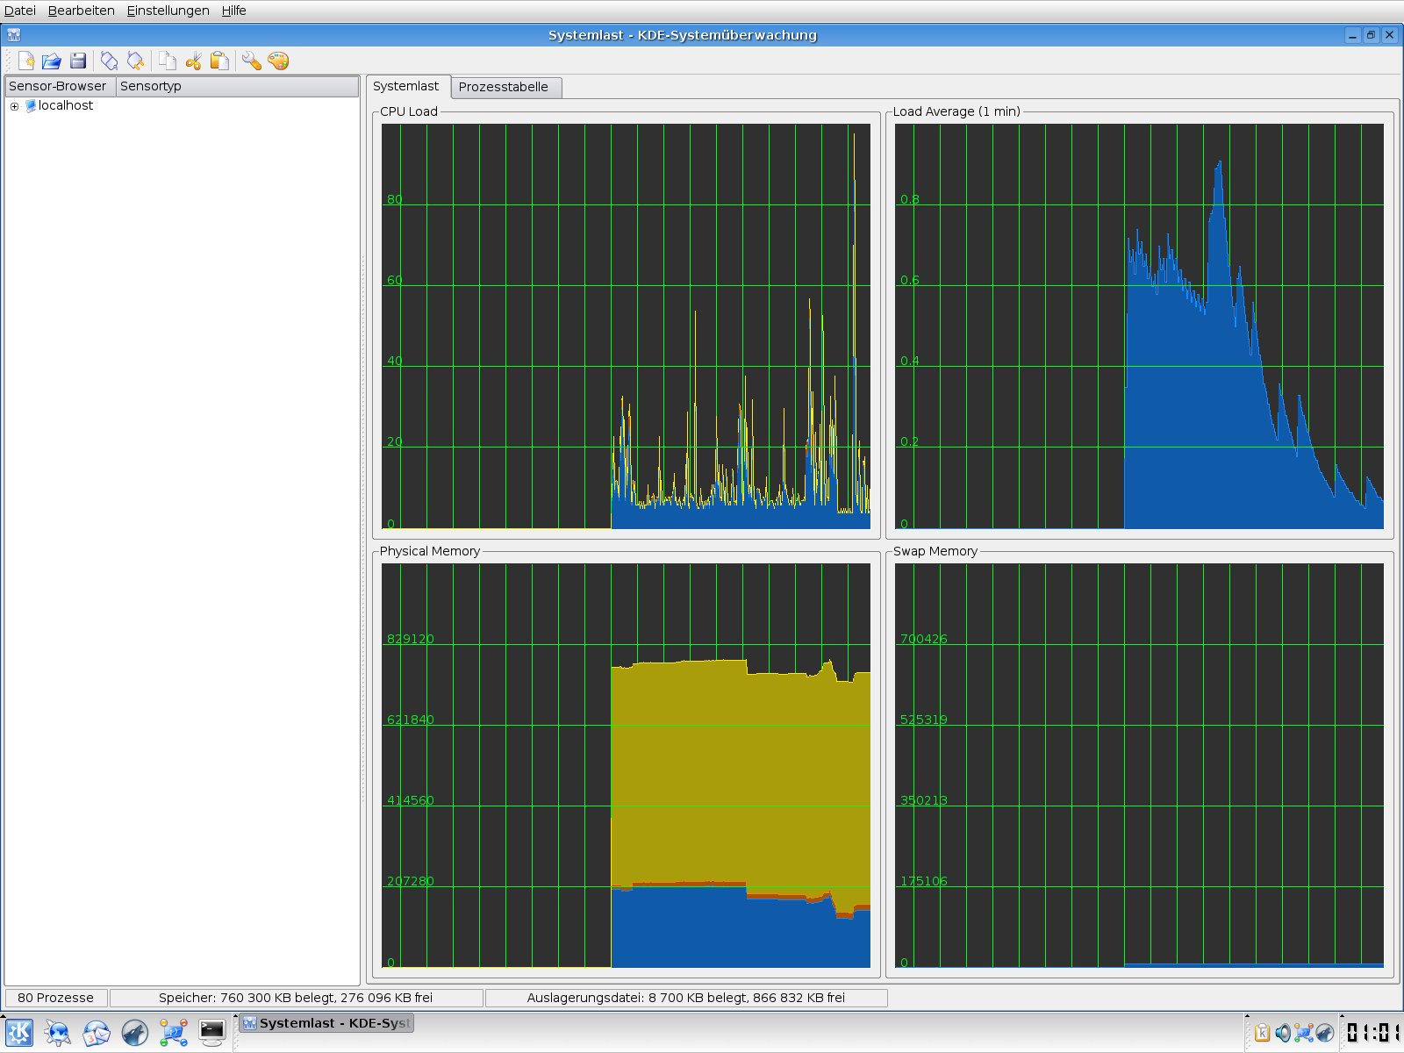Click the Sensor-Browser column header

61,86
